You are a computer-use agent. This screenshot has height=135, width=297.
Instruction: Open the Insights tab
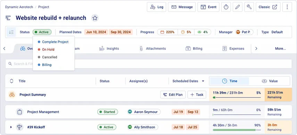(109, 48)
